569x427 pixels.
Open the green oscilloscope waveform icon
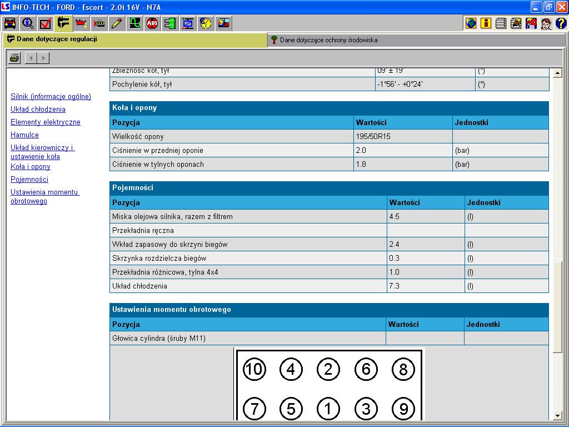[134, 23]
